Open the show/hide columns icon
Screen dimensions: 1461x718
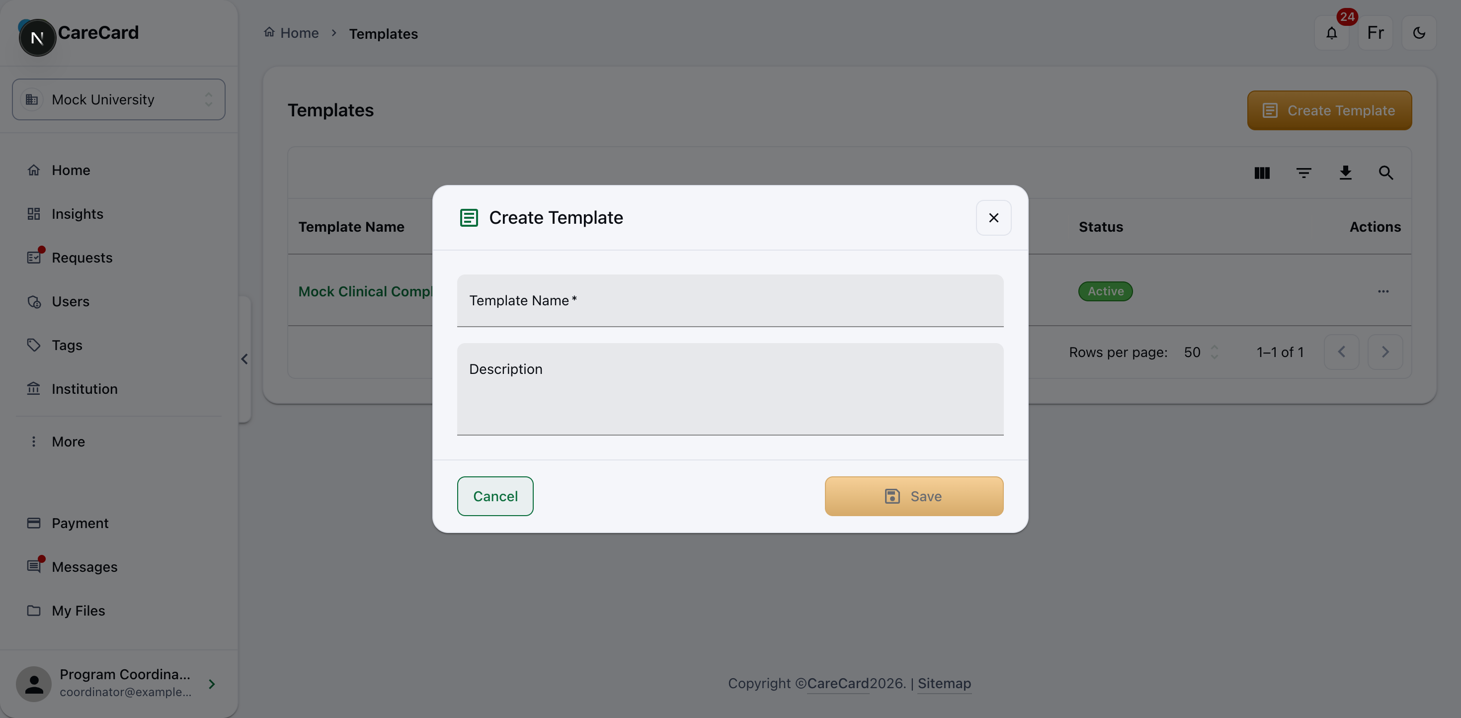point(1261,173)
